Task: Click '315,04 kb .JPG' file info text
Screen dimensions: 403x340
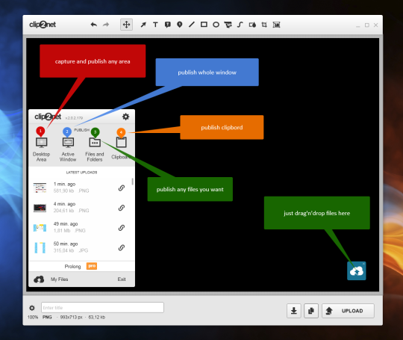Action: [71, 250]
